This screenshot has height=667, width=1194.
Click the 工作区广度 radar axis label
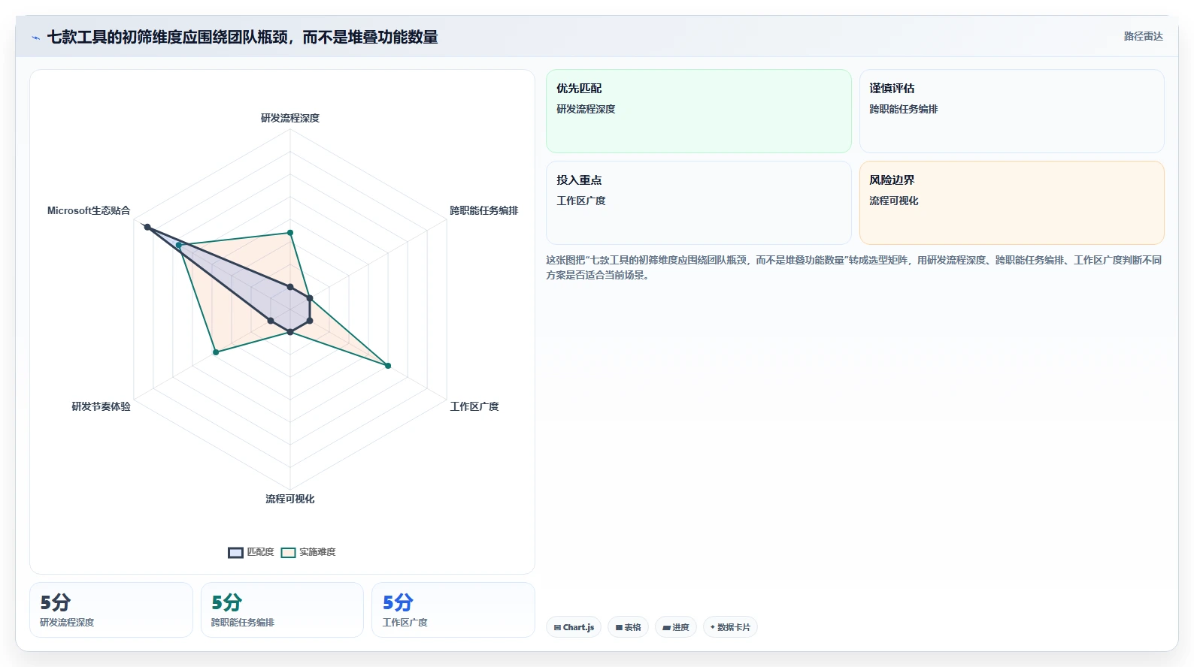[474, 406]
